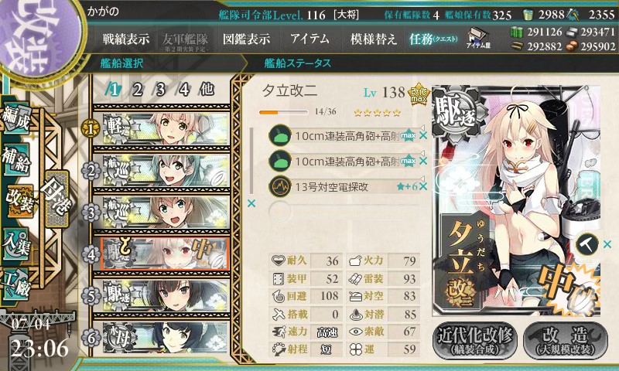
Task: Click the 13号対空電探改 radar equipment icon
Action: tap(279, 186)
